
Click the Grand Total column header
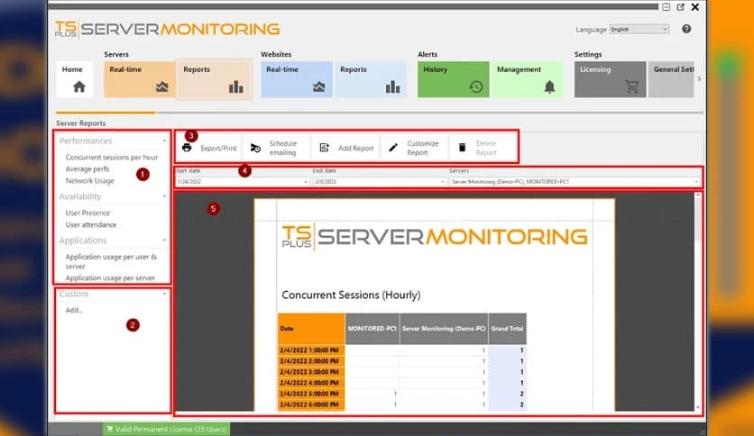[x=507, y=329]
